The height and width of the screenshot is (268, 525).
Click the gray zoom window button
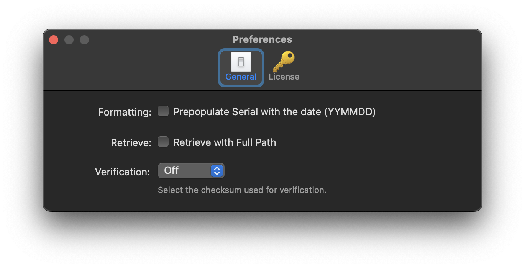[84, 40]
